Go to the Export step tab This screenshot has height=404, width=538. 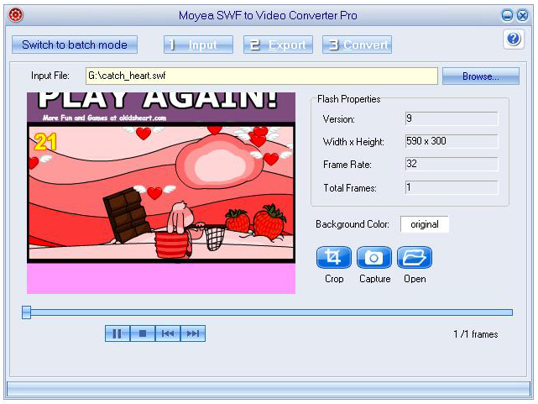pyautogui.click(x=278, y=45)
